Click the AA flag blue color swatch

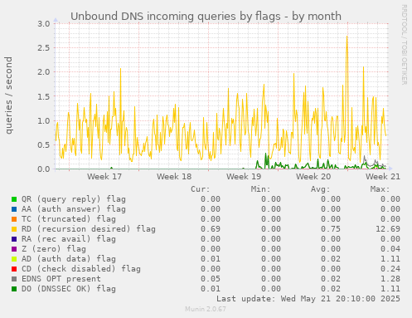(x=14, y=209)
